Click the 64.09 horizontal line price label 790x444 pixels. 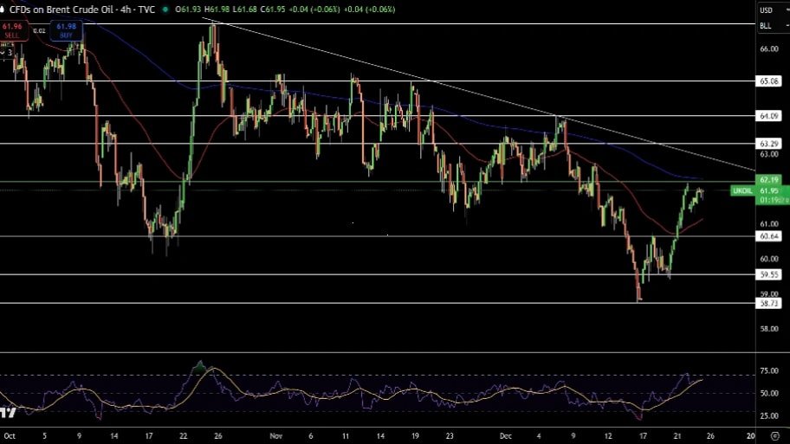click(x=769, y=115)
